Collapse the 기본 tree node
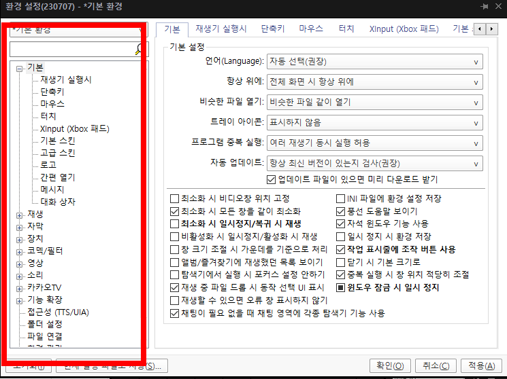 point(20,69)
